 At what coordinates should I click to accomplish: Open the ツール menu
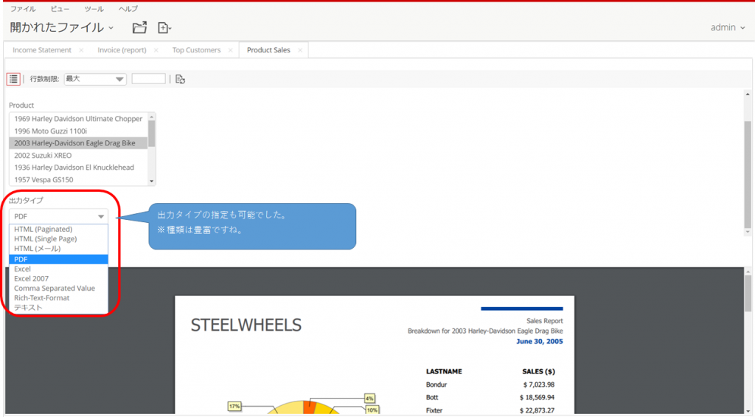pos(94,9)
